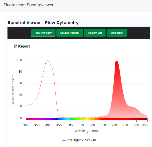Click the Report document download icon
The image size is (152, 147).
pyautogui.click(x=16, y=46)
